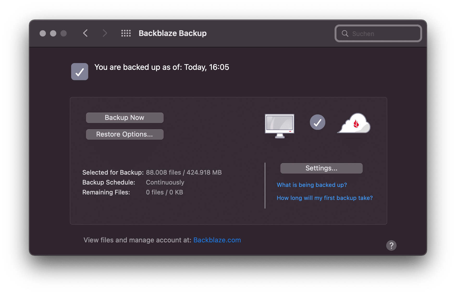Click the 'Continuously' schedule value
Screen dimensions: 456x294
(x=165, y=182)
